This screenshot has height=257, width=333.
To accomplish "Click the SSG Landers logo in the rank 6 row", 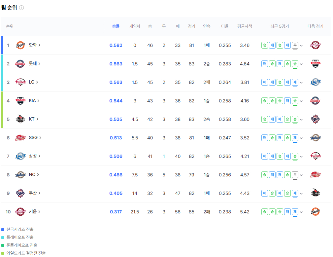I will point(20,138).
